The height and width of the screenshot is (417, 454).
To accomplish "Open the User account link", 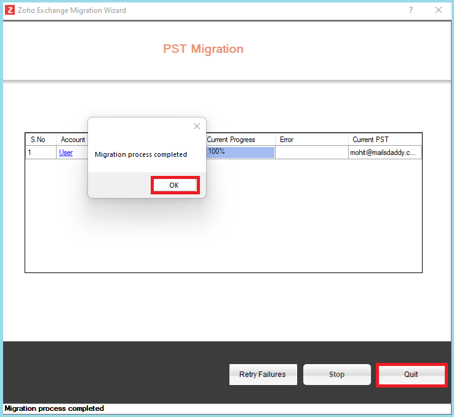I will (66, 153).
